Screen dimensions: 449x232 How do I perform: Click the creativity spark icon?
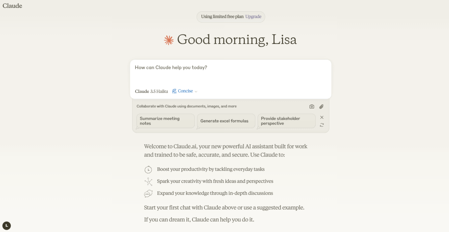pyautogui.click(x=148, y=181)
